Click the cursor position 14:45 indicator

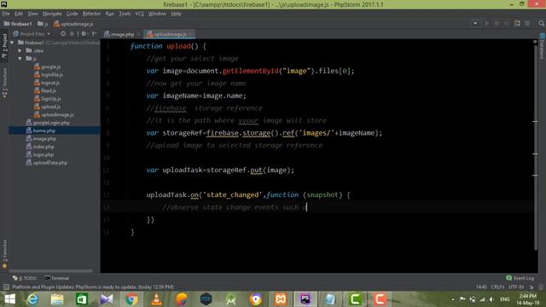tap(481, 287)
